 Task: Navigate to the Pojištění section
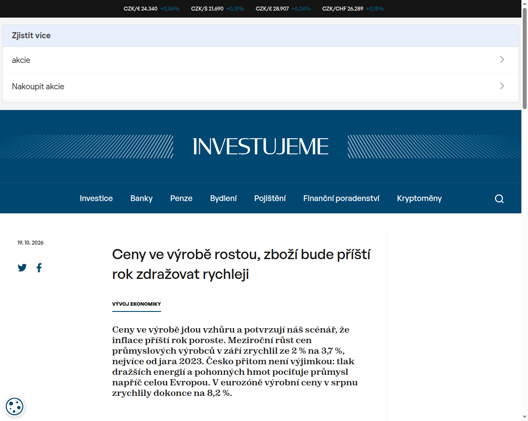(270, 198)
